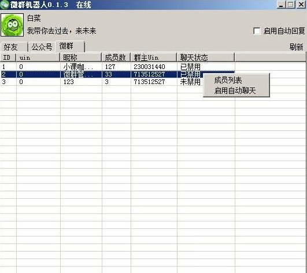The width and height of the screenshot is (307, 273).
Task: Select the row with nickname 123
Action: click(117, 82)
